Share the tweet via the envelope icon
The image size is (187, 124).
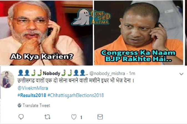pos(100,117)
